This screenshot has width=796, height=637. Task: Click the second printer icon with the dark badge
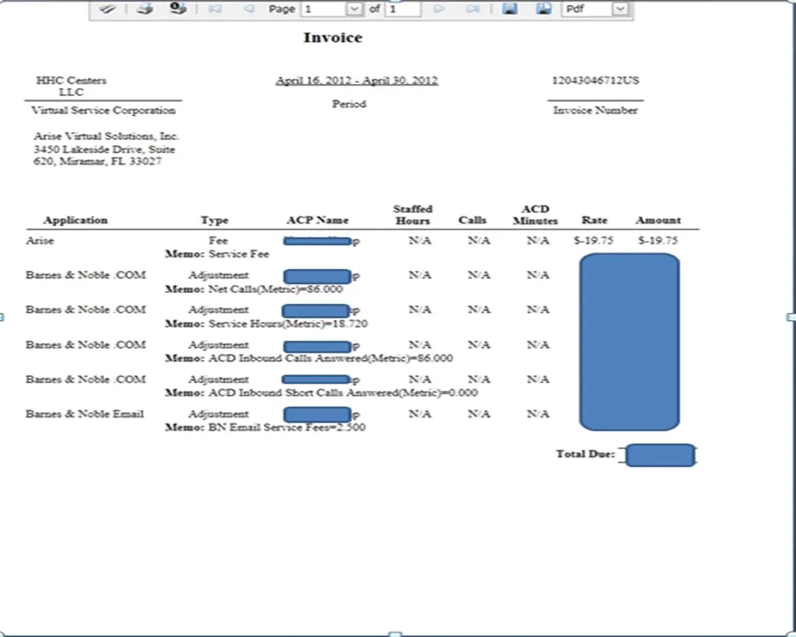(177, 9)
